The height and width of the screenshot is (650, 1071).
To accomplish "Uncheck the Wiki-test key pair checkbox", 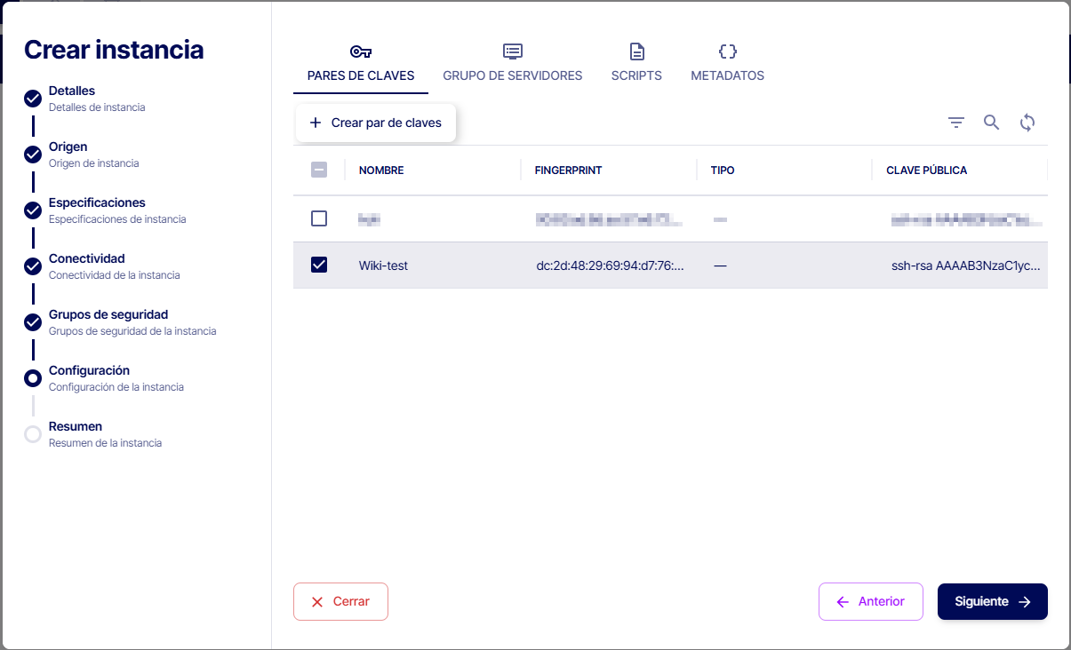I will pos(319,265).
